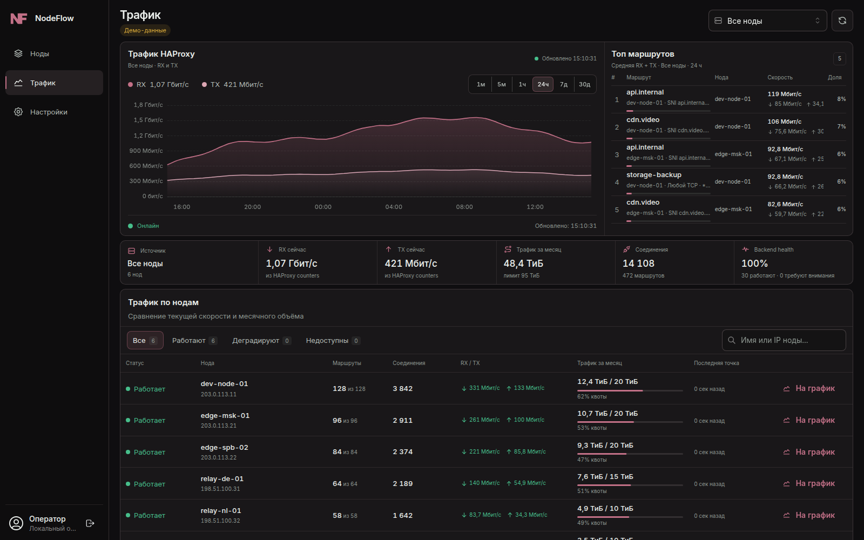
Task: Click chart icon in relay-nl-01 row
Action: pyautogui.click(x=787, y=515)
